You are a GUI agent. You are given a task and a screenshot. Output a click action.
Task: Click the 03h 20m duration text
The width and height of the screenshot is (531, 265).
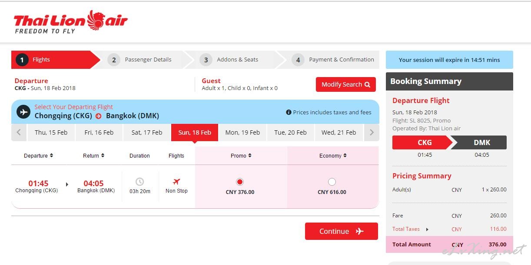pos(140,191)
